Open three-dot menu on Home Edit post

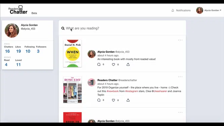click(180, 77)
